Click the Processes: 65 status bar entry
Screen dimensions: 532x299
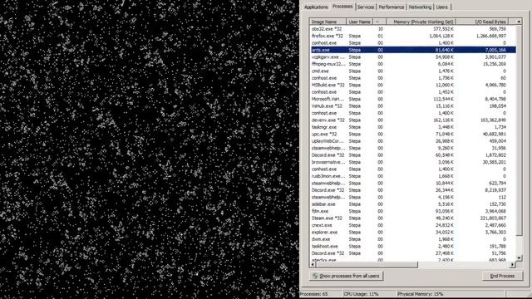313,294
